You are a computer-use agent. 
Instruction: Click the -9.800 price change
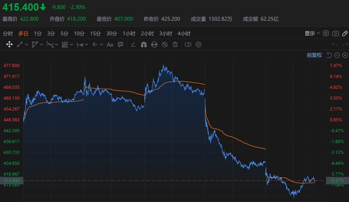pyautogui.click(x=58, y=7)
